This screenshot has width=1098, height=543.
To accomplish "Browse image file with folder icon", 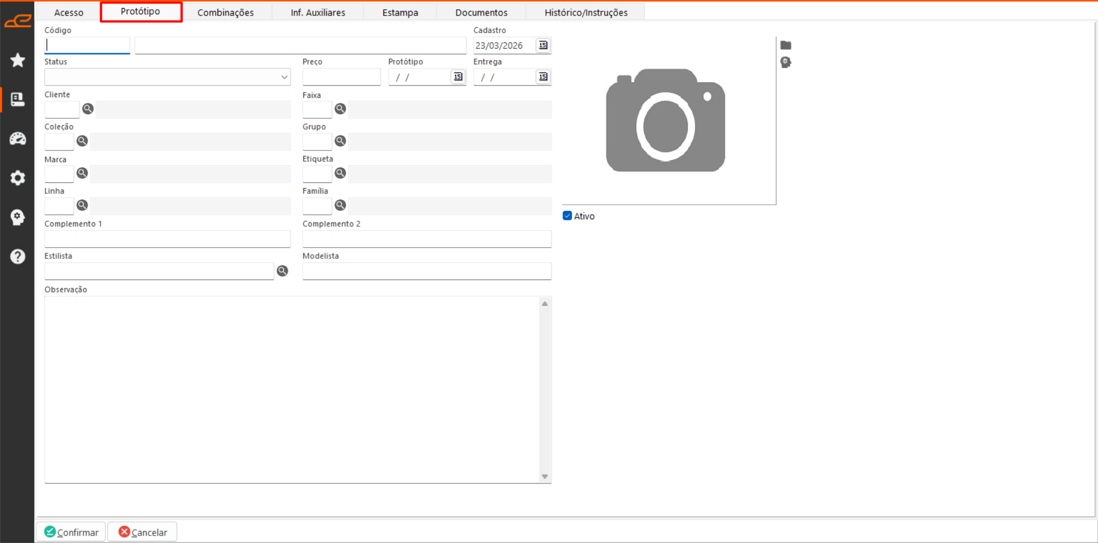I will pos(786,45).
